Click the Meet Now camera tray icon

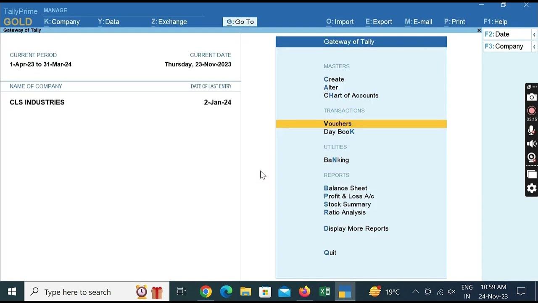[x=428, y=292]
